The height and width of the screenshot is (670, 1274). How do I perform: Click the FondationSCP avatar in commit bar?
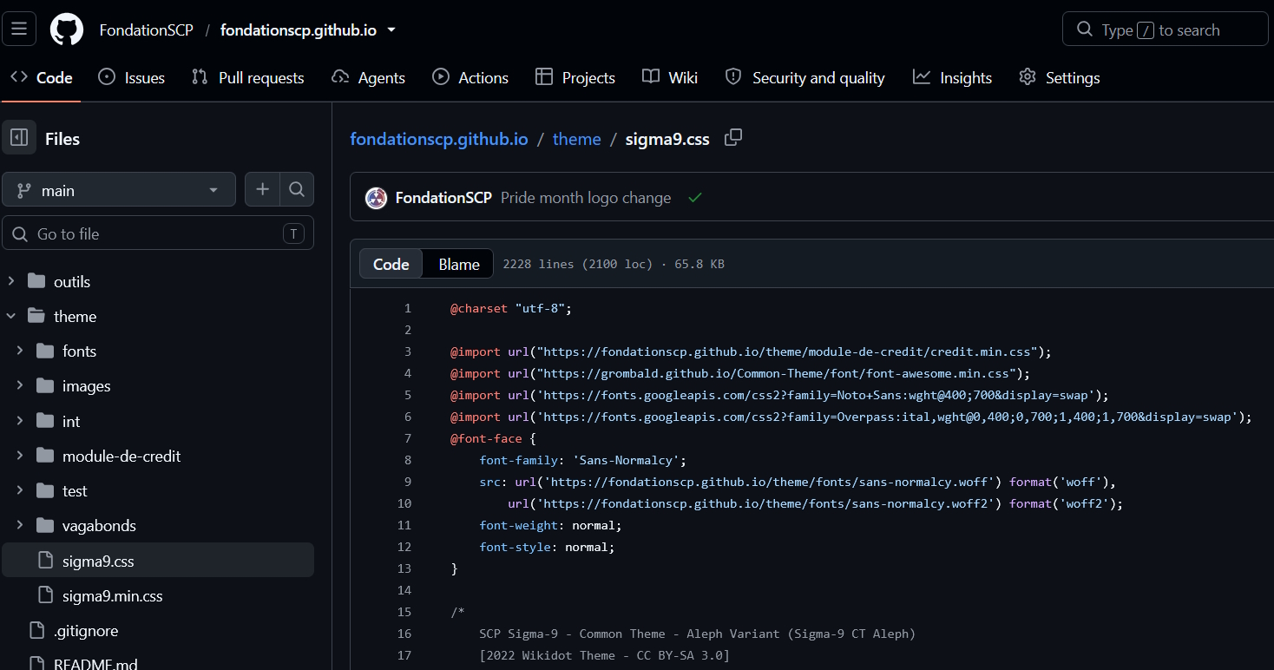tap(376, 198)
